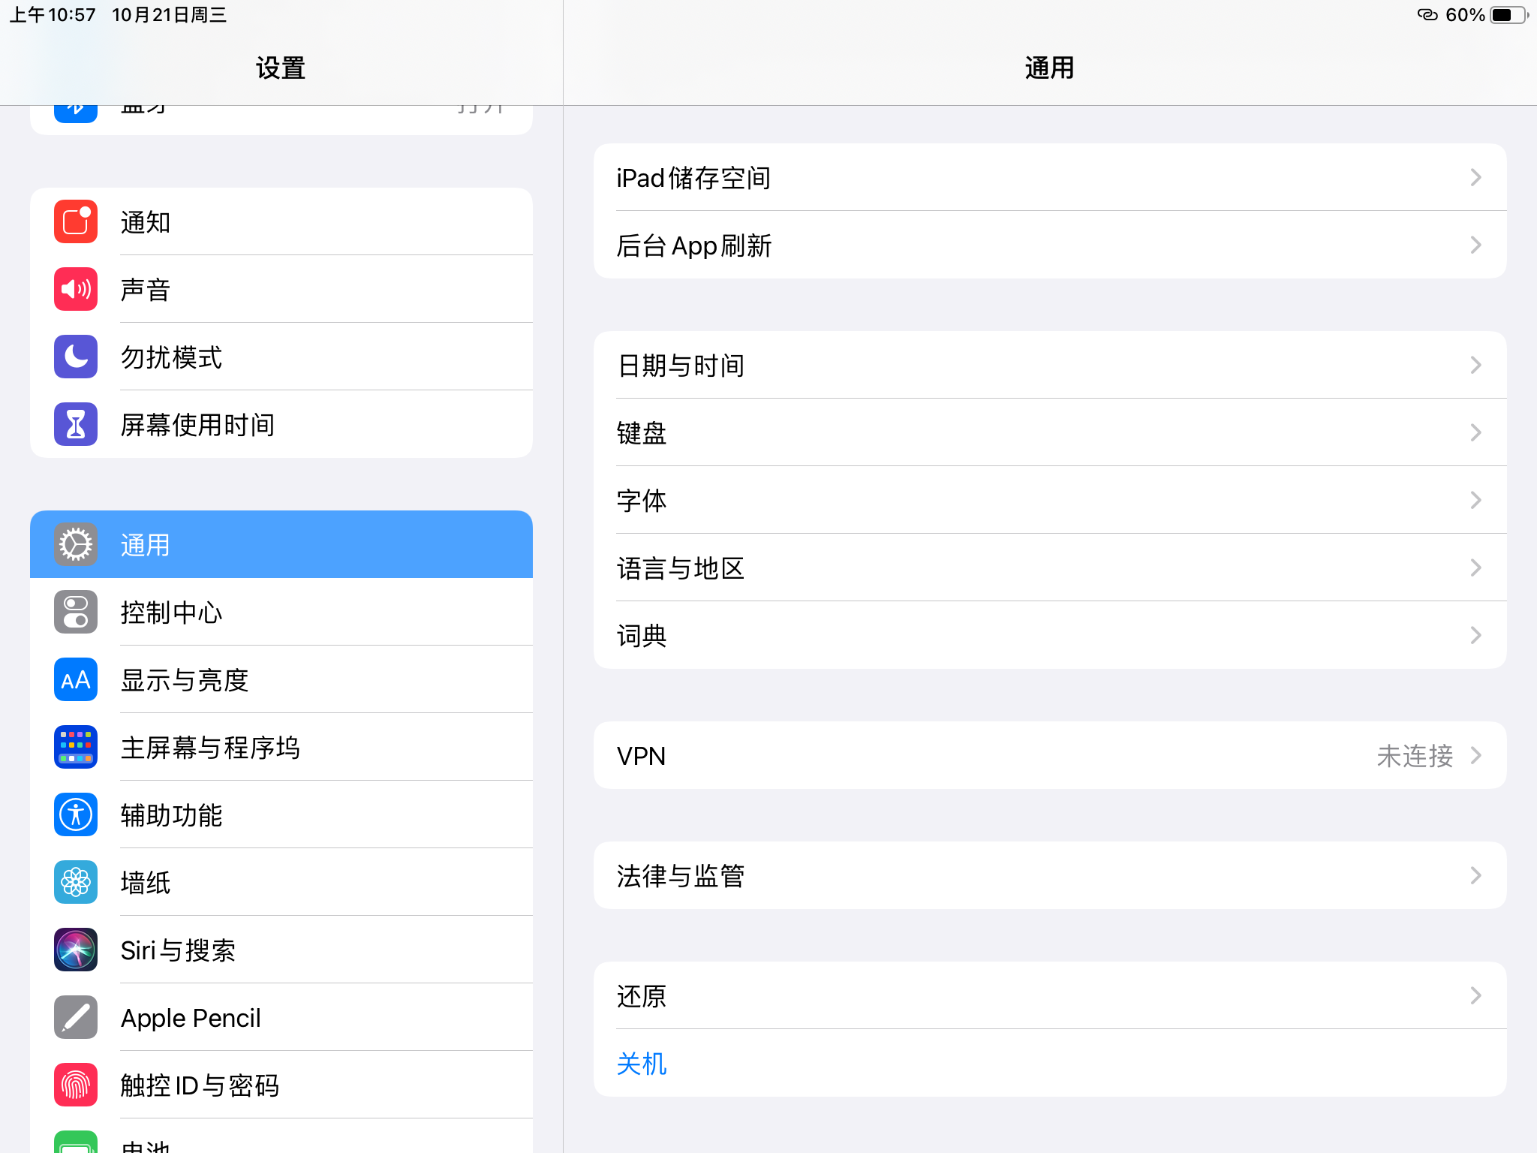Tap the blue 关机 shut down link
This screenshot has height=1153, width=1537.
tap(642, 1063)
